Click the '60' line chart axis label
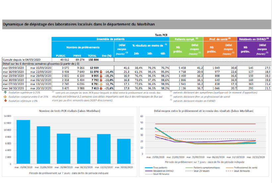The image size is (272, 183). point(142,116)
